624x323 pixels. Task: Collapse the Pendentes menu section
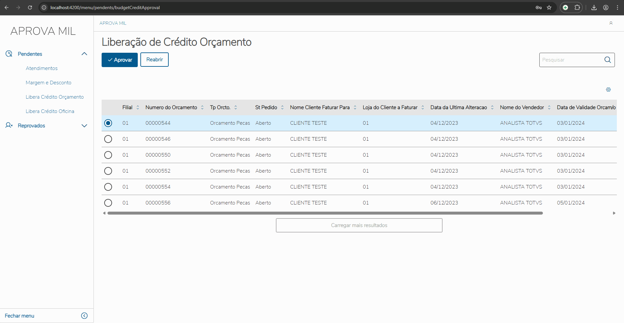84,54
